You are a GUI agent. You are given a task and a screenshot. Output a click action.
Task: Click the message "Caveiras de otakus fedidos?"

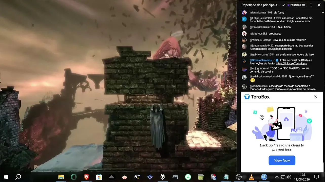[x=289, y=40]
